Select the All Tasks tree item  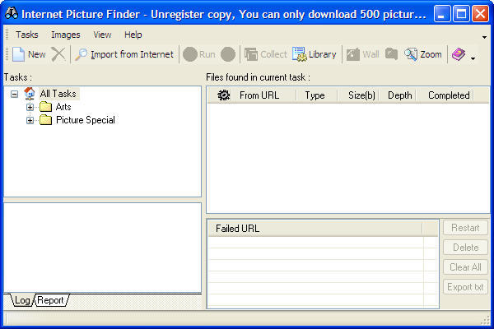pos(58,94)
